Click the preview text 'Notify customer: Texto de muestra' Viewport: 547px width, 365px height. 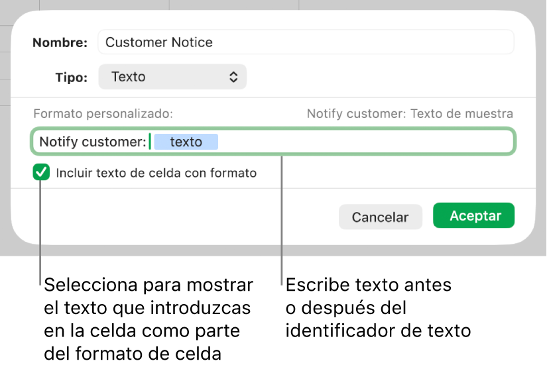[410, 114]
